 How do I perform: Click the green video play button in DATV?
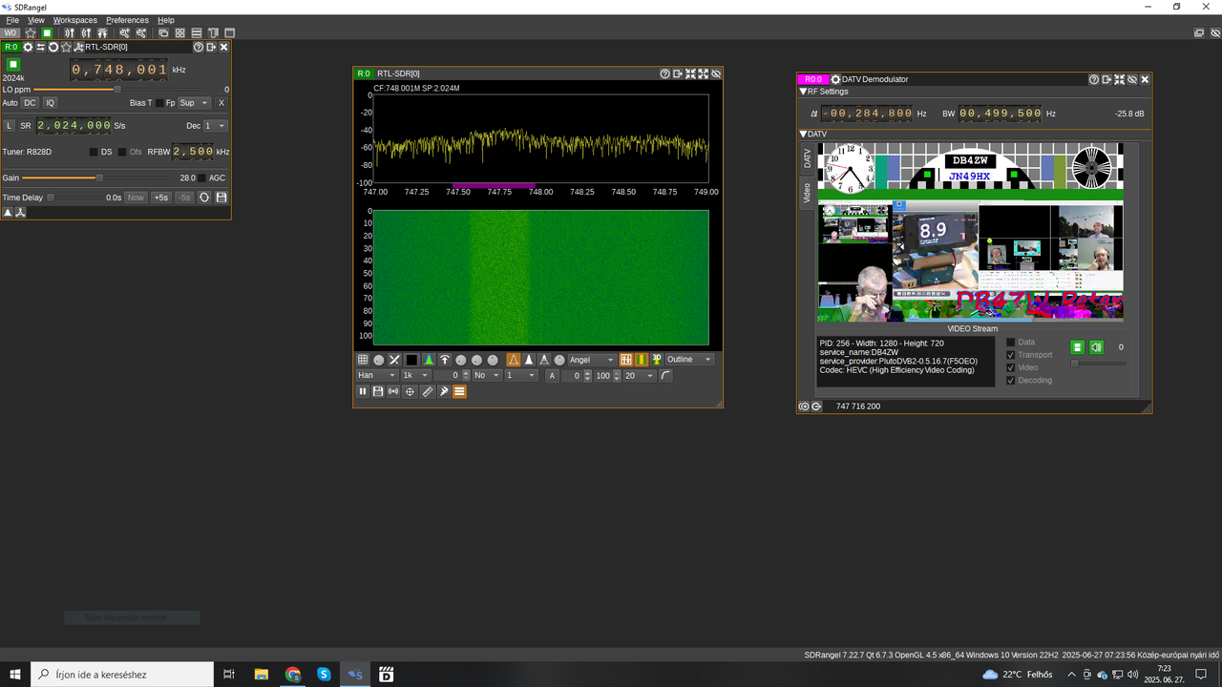point(1077,347)
